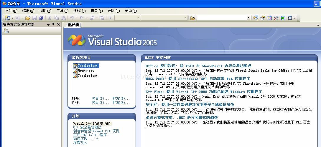Open the 'Office 应用程序' MSDN headline
The image size is (321, 147).
[x=198, y=66]
